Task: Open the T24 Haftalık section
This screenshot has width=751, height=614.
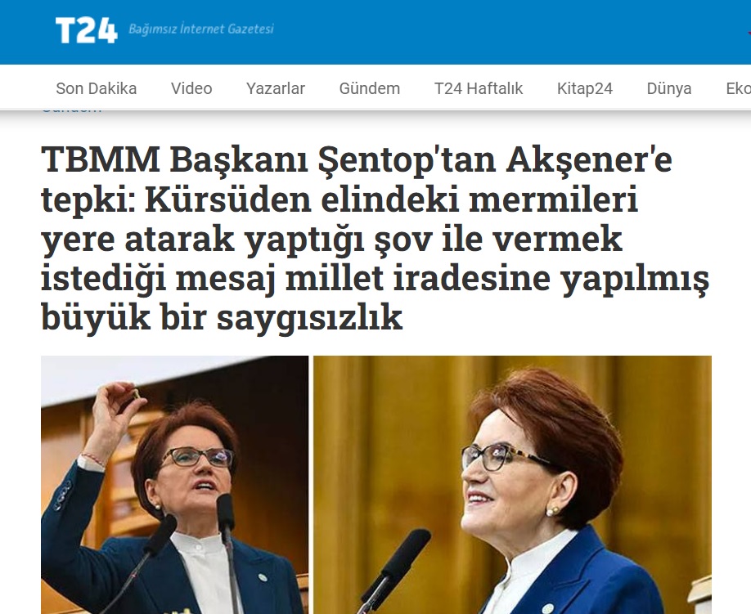Action: click(479, 88)
